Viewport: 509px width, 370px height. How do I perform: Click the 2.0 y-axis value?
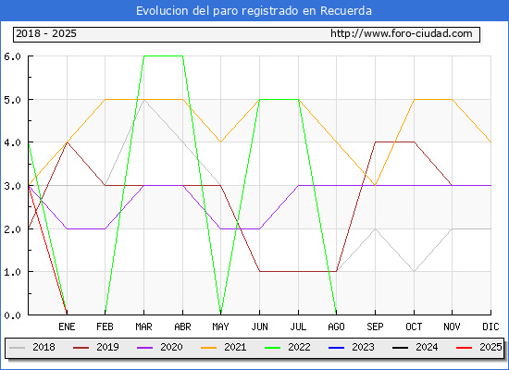point(12,229)
